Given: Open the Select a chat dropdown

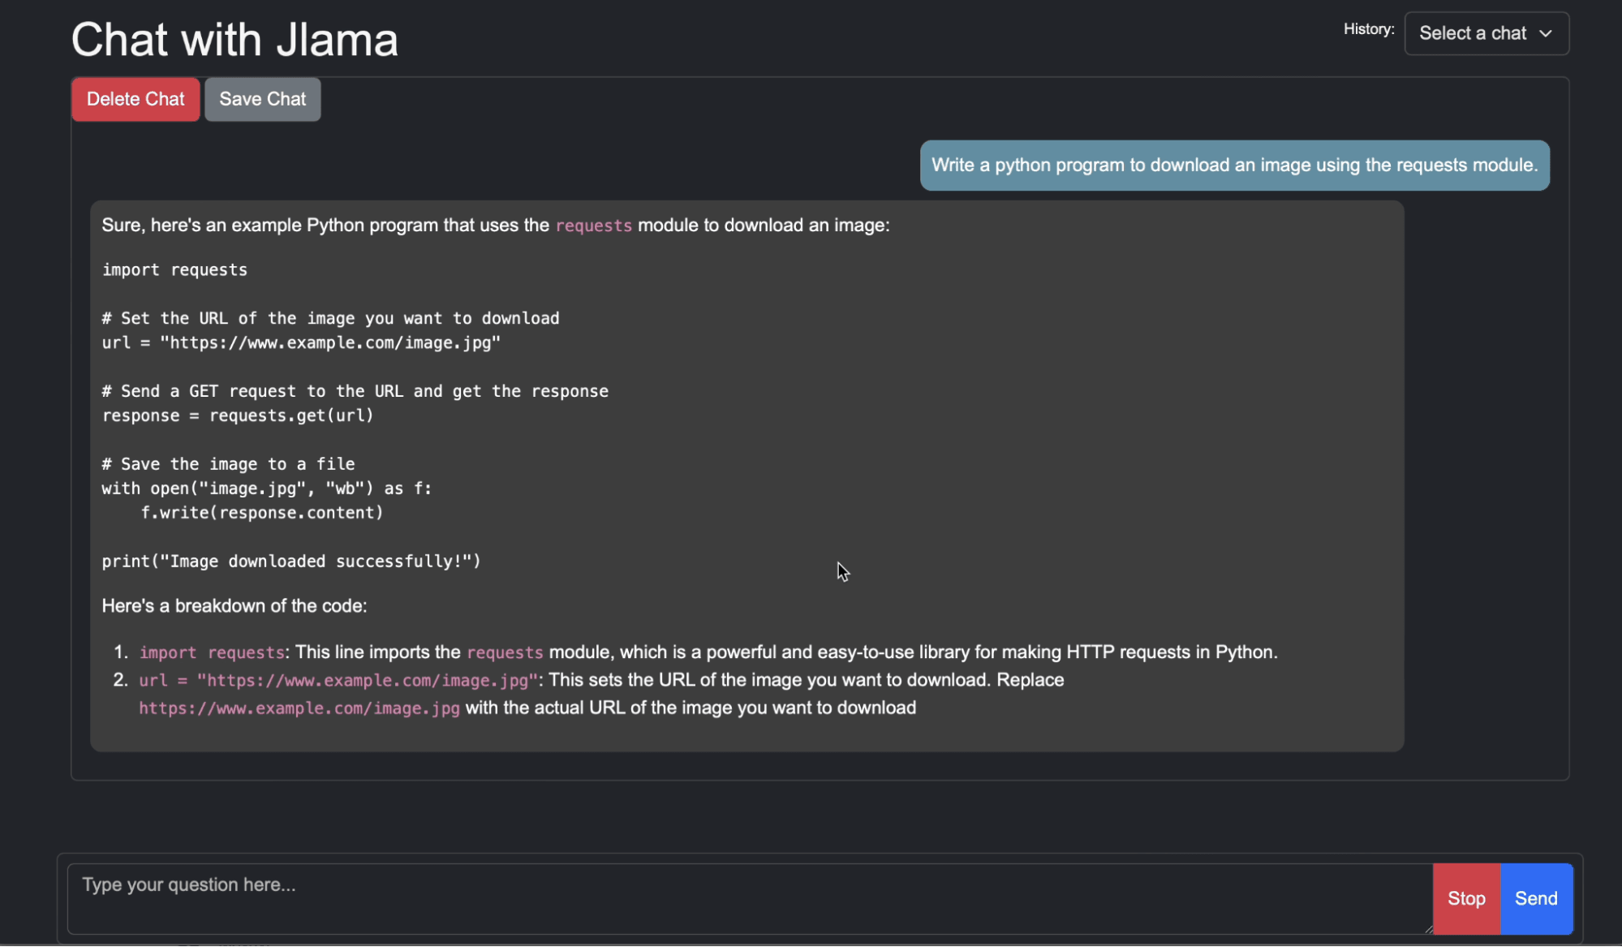Looking at the screenshot, I should 1486,33.
